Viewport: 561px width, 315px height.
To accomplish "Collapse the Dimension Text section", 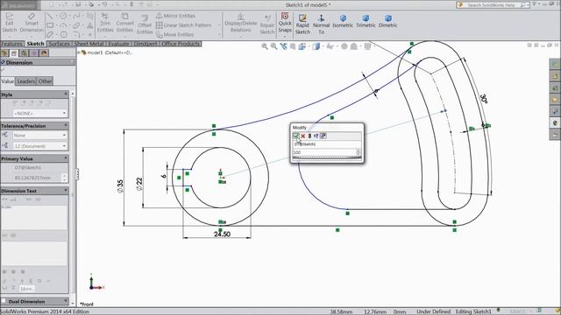I will tap(66, 191).
